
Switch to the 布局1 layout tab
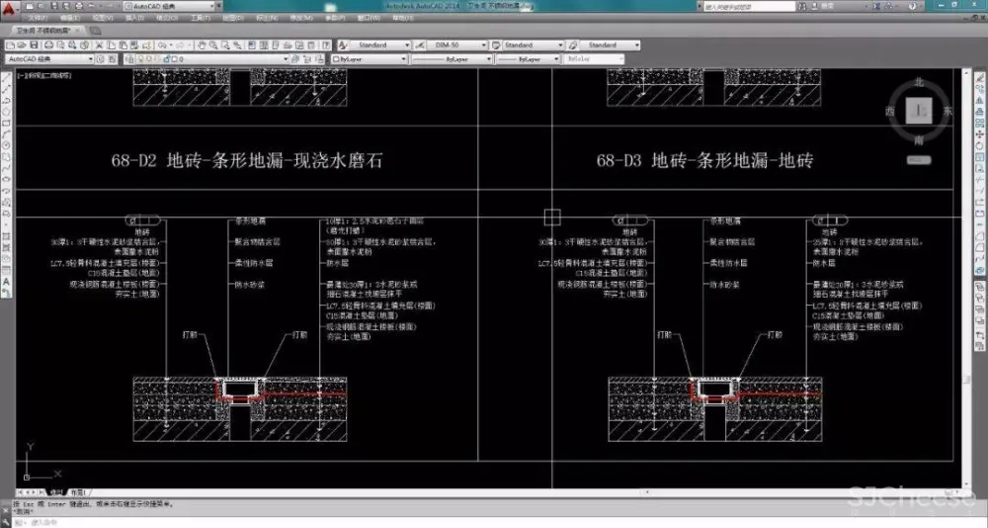tap(77, 492)
